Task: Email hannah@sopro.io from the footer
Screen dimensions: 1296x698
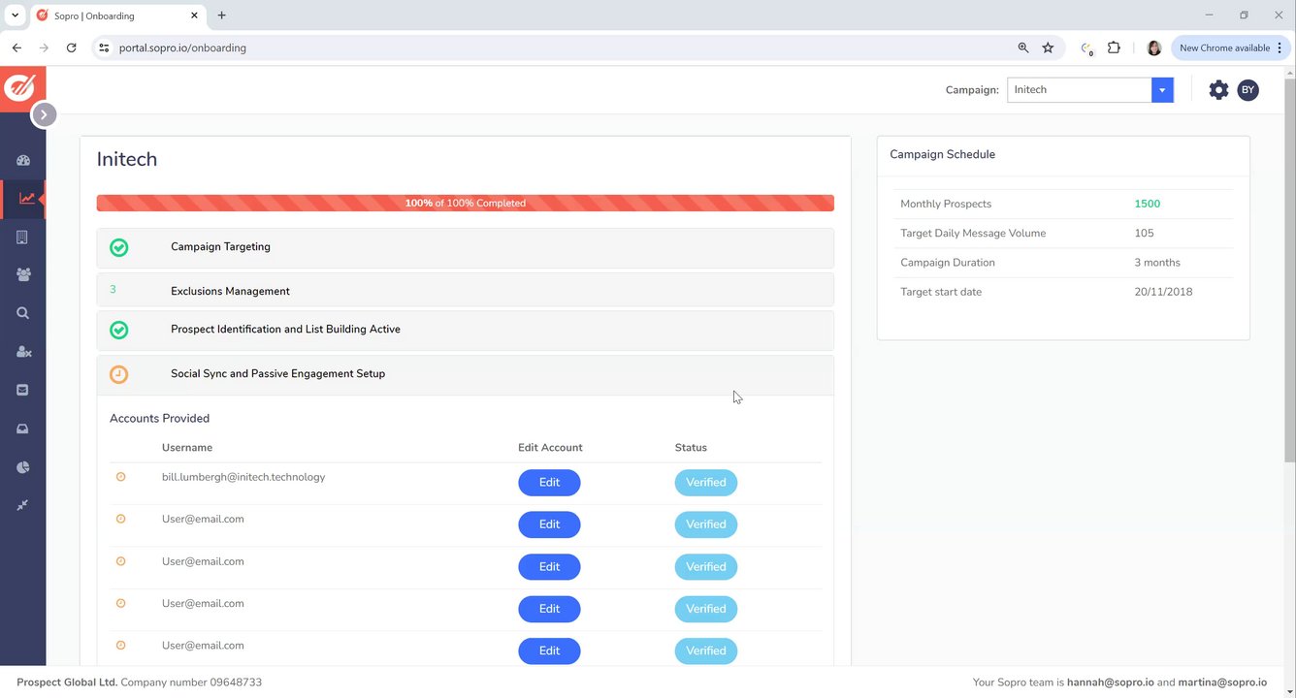Action: tap(1110, 682)
